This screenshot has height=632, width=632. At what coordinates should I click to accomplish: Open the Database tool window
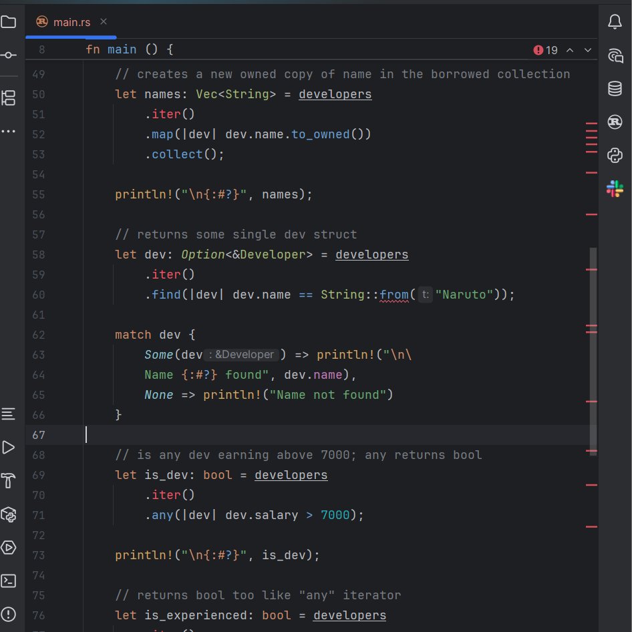[x=615, y=89]
